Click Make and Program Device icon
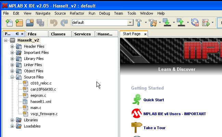Image resolution: width=222 pixels, height=137 pixels. coord(167,23)
